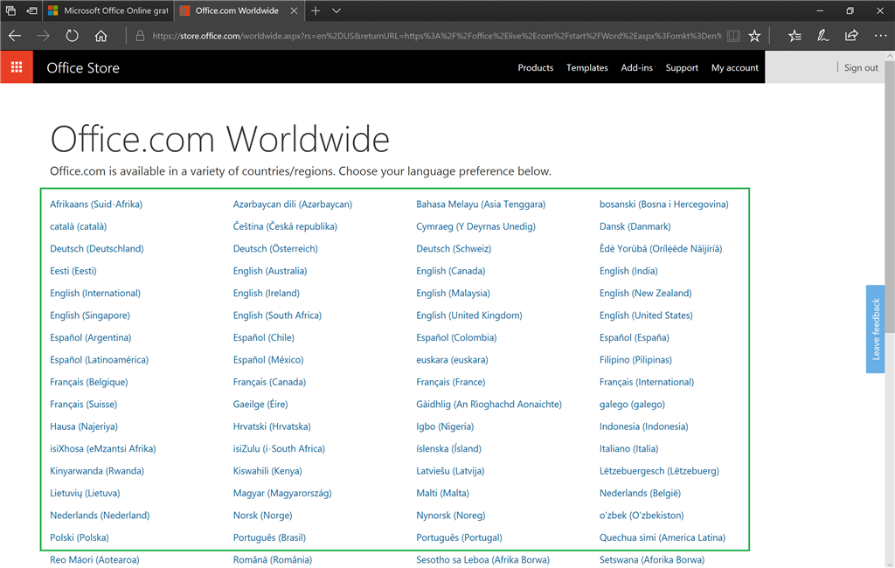Choose Afrikaans (Suid-Afrika)
This screenshot has width=895, height=568.
(x=96, y=204)
